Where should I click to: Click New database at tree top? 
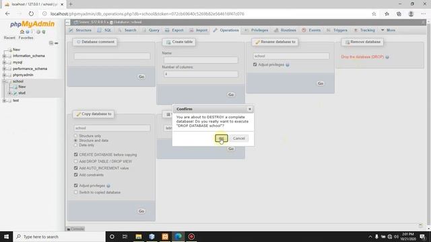click(16, 50)
